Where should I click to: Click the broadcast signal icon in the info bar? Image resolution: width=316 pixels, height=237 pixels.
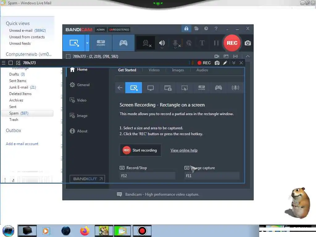pos(235,56)
